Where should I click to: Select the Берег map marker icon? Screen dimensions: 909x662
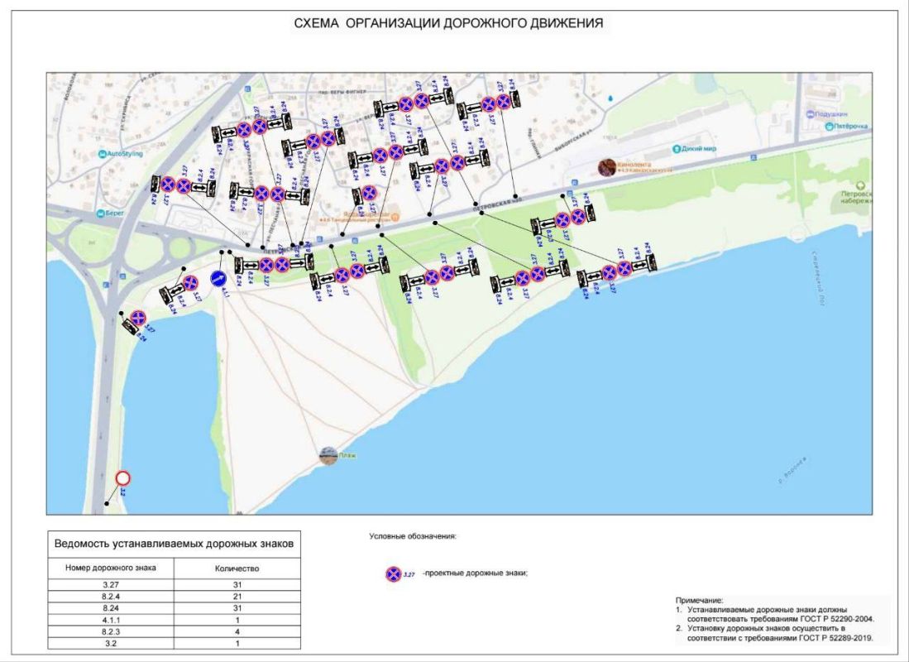(100, 213)
